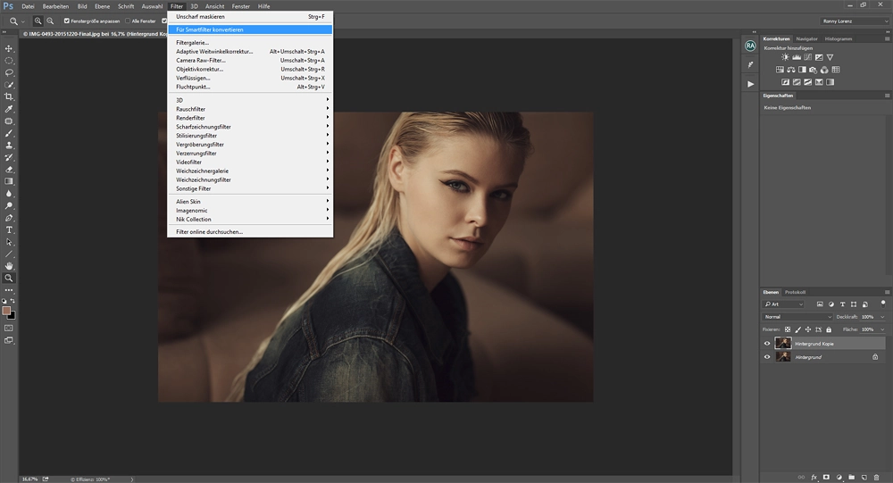Image resolution: width=893 pixels, height=483 pixels.
Task: Create a new layer group folder
Action: coord(851,478)
